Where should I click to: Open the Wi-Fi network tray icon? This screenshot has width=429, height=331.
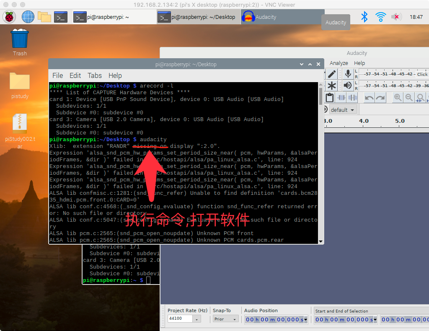click(x=380, y=17)
